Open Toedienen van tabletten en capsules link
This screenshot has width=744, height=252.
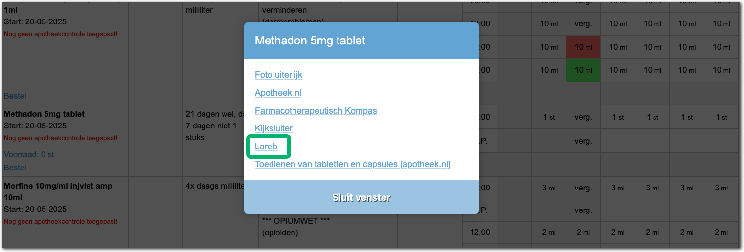tap(352, 164)
